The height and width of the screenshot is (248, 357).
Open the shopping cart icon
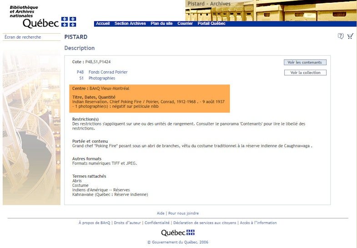pos(350,36)
